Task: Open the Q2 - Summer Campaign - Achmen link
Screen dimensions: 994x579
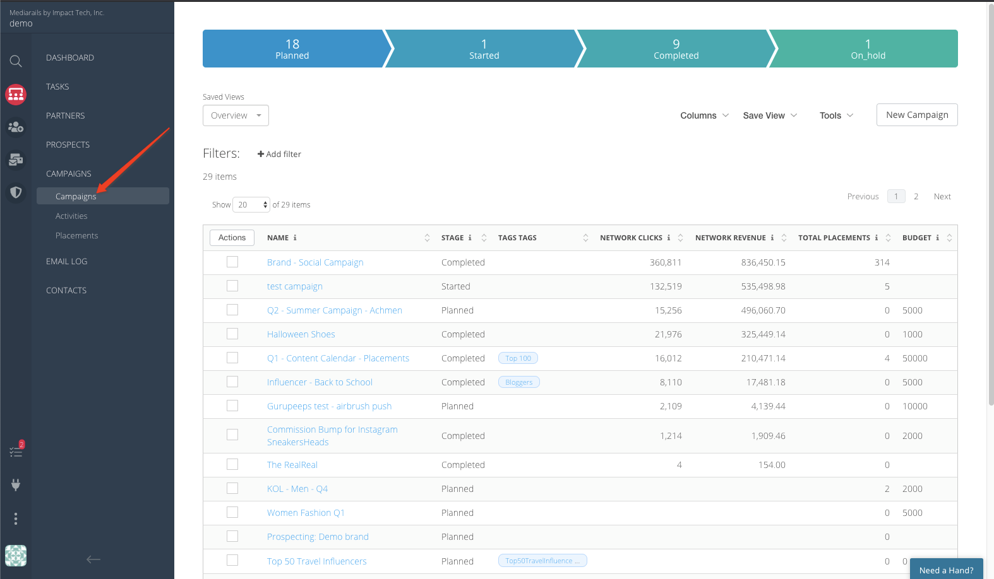Action: 334,310
